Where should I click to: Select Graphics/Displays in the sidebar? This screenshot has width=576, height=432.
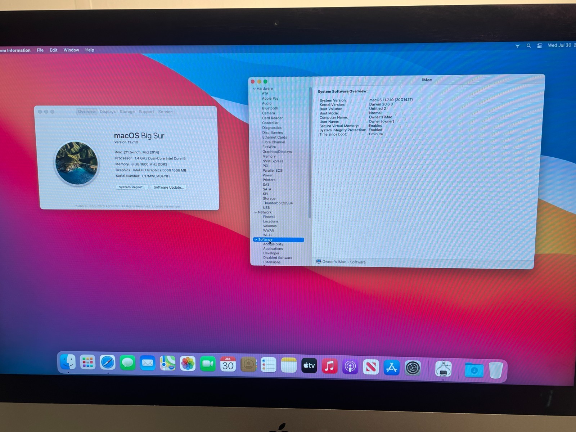pyautogui.click(x=277, y=152)
